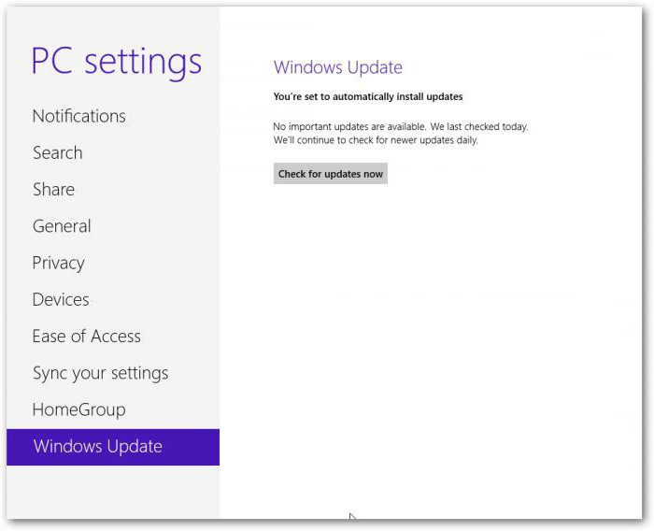Click "We'll continue to check for newer updates daily"

pos(376,140)
